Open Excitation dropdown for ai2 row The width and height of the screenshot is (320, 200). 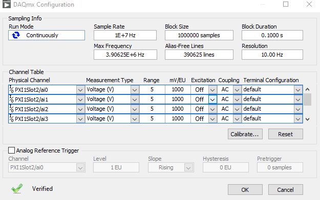tap(212, 109)
